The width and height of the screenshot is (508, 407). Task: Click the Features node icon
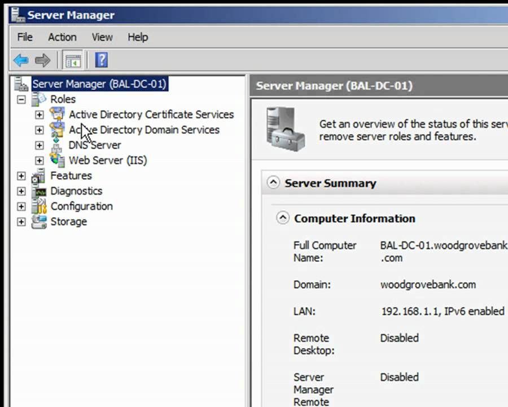(x=38, y=176)
